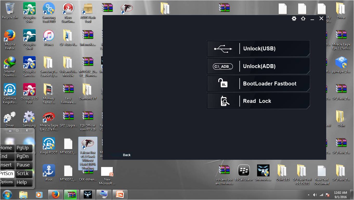The height and width of the screenshot is (200, 354).
Task: Go Back in the Falcon Box window
Action: (x=127, y=155)
